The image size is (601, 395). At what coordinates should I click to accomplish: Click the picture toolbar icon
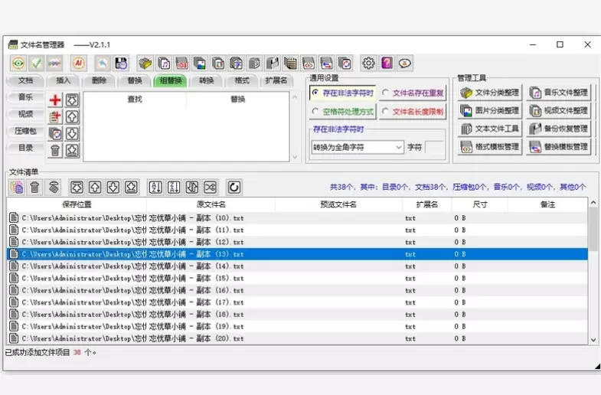pyautogui.click(x=200, y=64)
